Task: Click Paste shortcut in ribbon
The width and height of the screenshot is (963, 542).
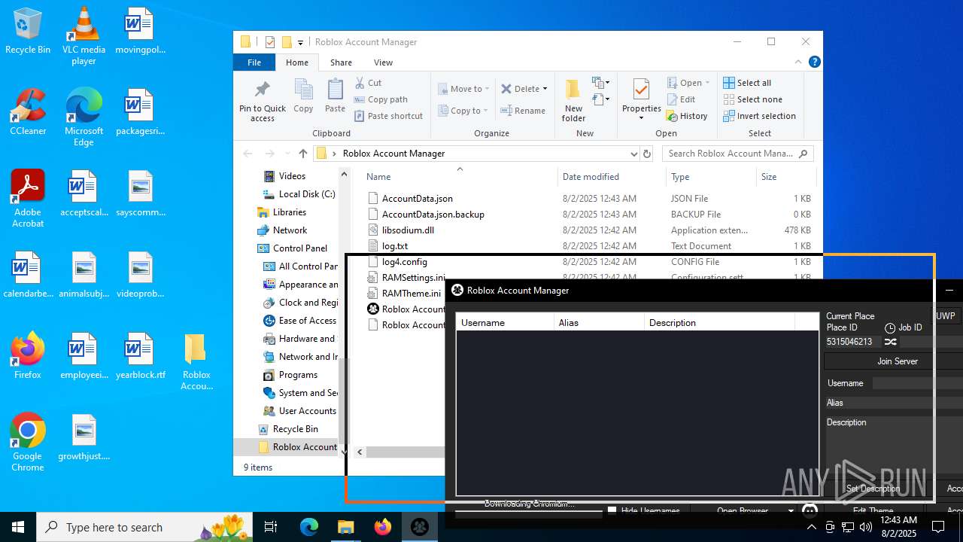Action: tap(388, 116)
